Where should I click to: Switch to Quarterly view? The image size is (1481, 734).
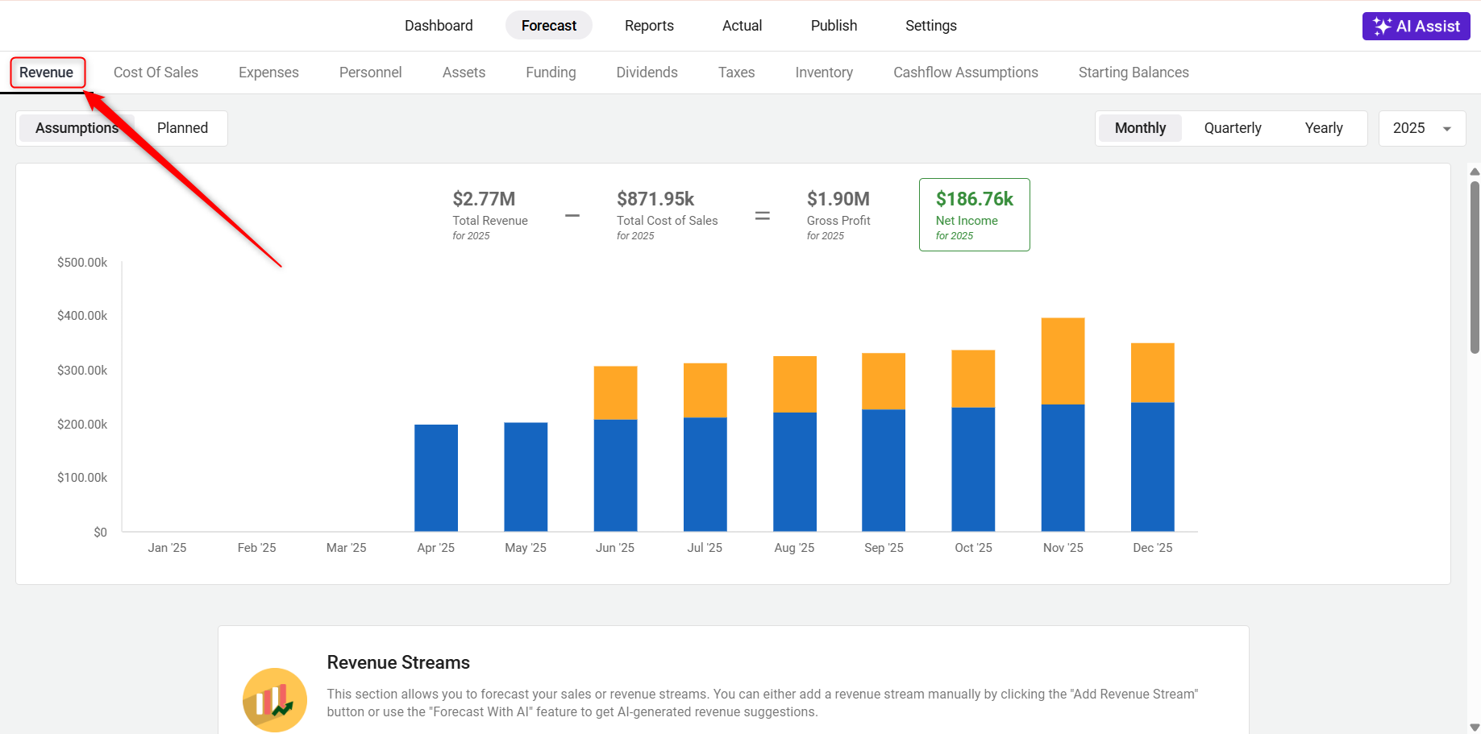tap(1232, 128)
